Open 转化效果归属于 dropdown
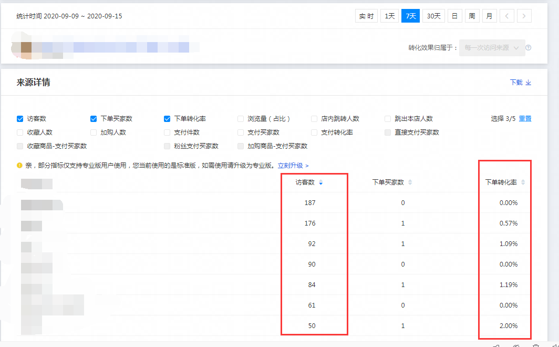The width and height of the screenshot is (559, 347). coord(492,47)
